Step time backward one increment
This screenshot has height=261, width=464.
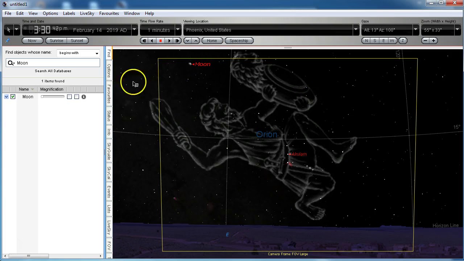[x=144, y=41]
